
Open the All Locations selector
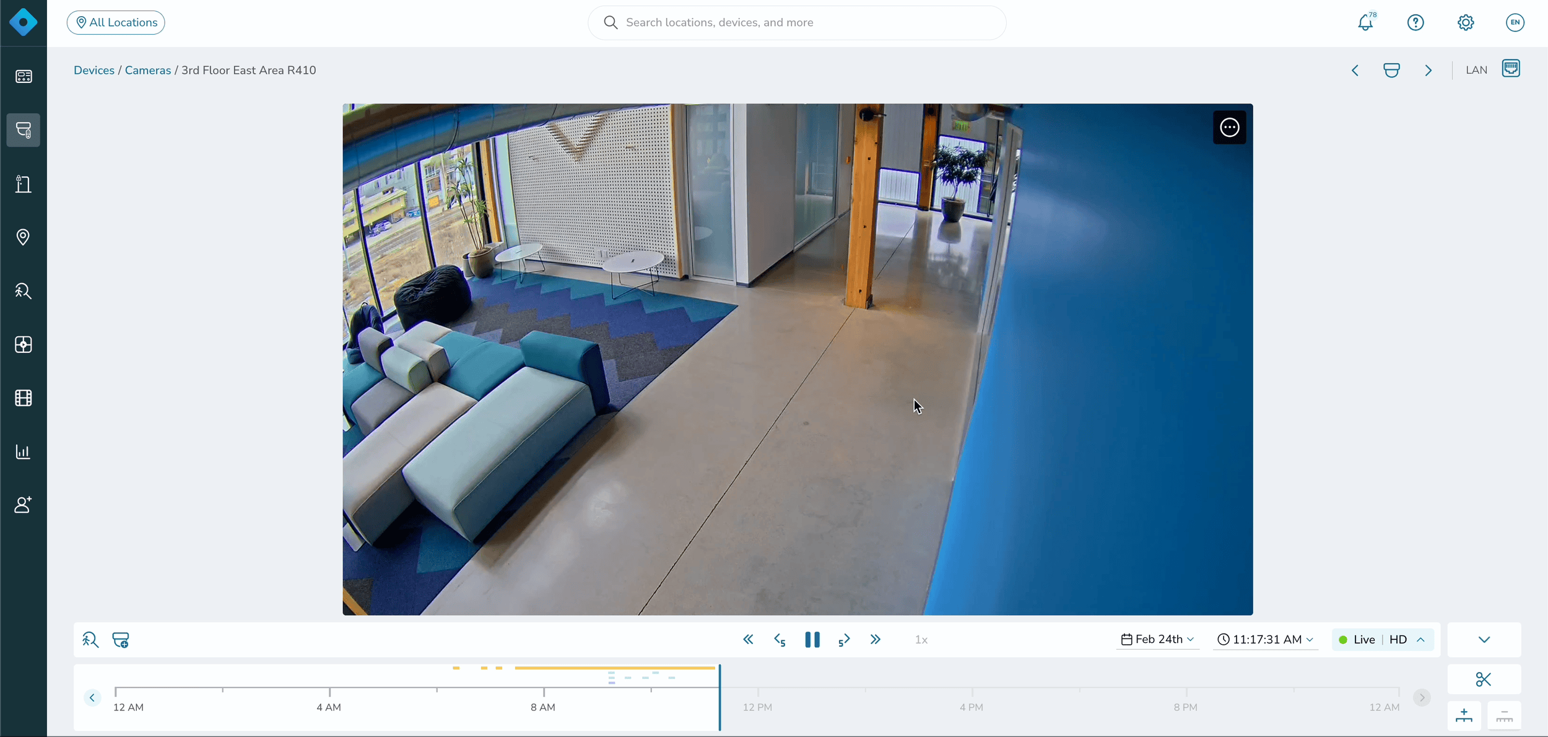tap(116, 22)
